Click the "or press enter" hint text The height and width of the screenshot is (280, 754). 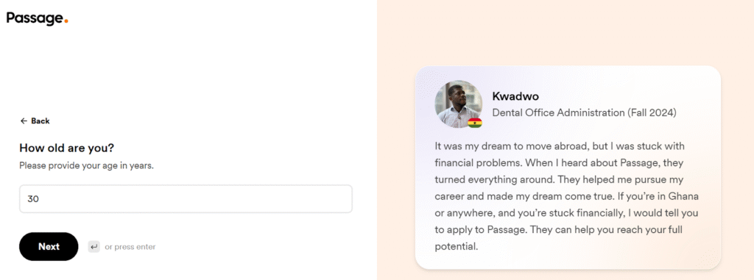[x=130, y=247]
